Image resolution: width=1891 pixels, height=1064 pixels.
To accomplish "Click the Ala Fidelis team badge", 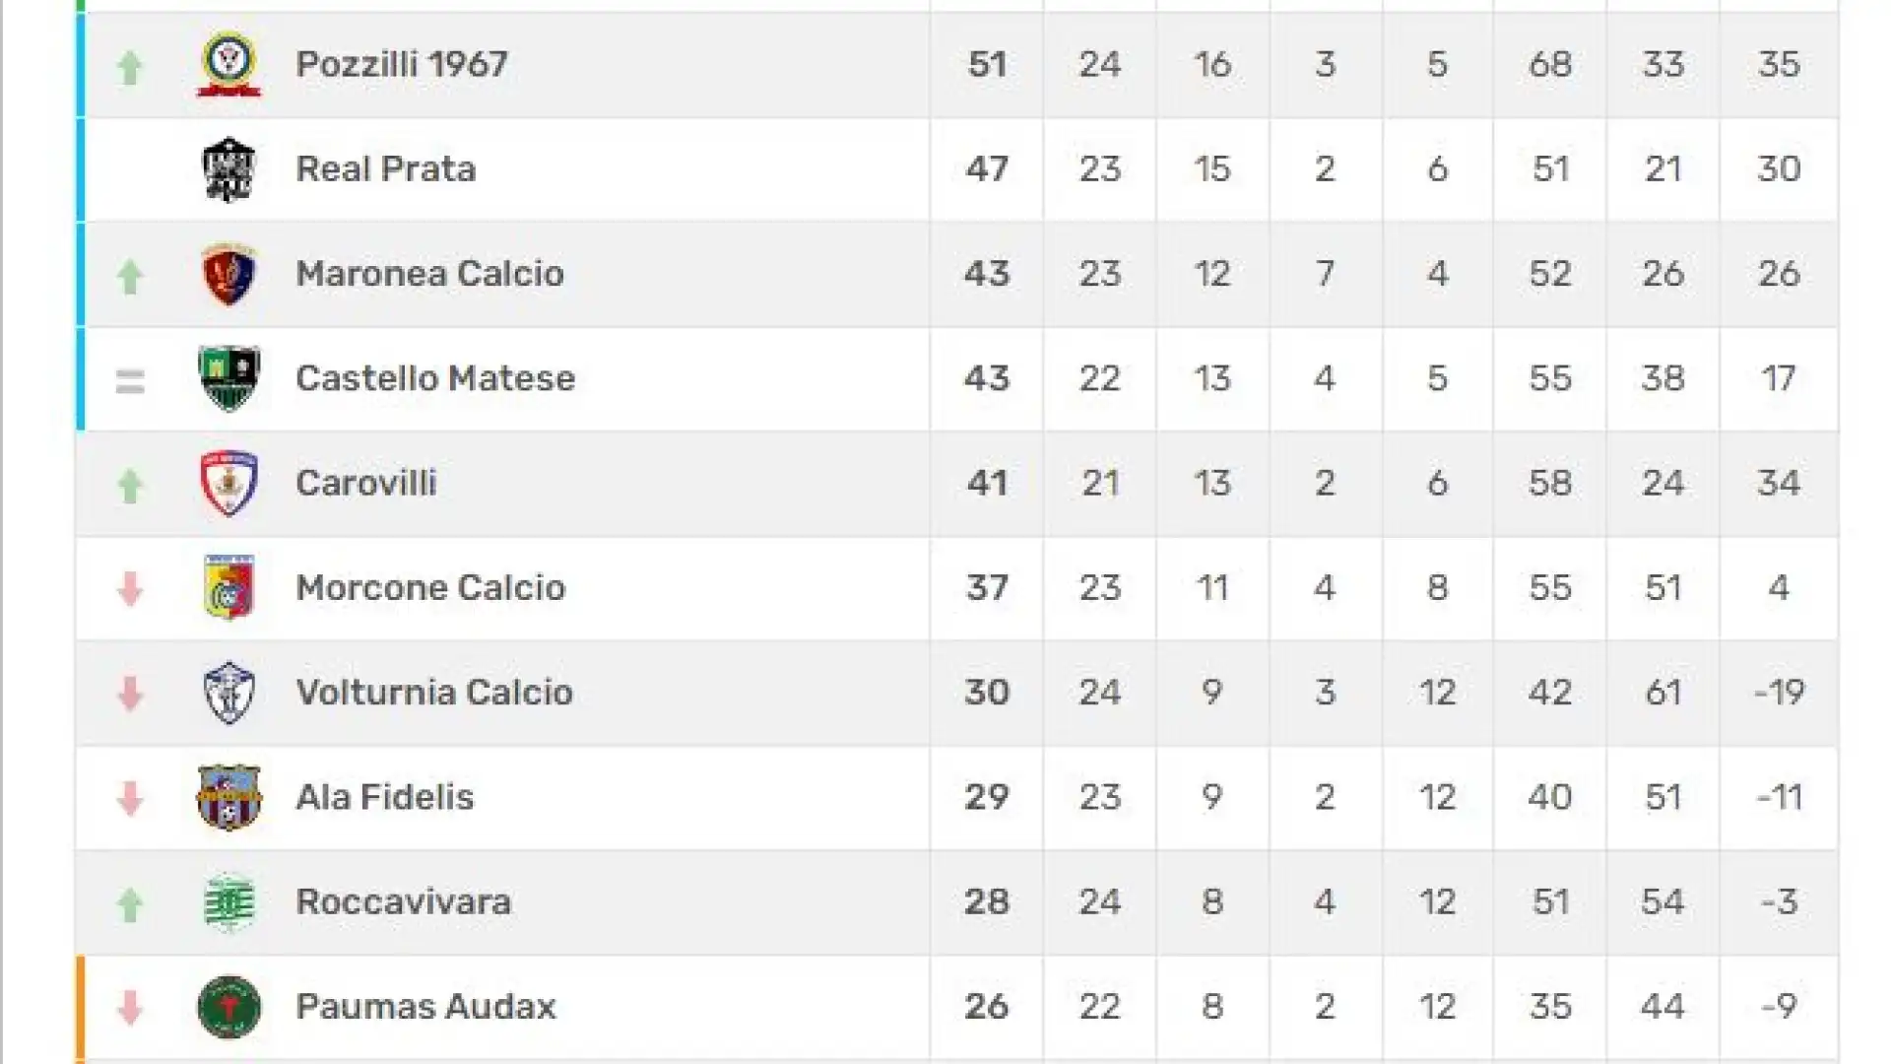I will [228, 797].
